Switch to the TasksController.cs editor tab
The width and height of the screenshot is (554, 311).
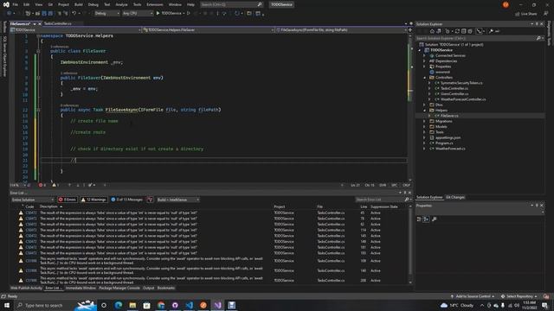pyautogui.click(x=58, y=23)
